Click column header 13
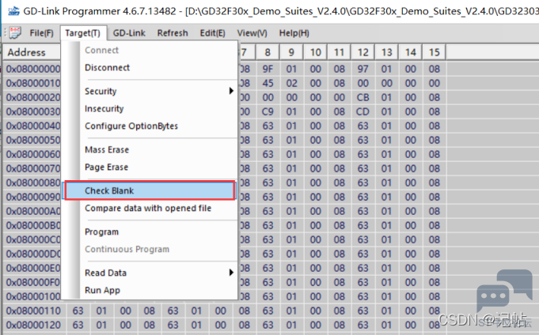The image size is (539, 335). point(386,52)
